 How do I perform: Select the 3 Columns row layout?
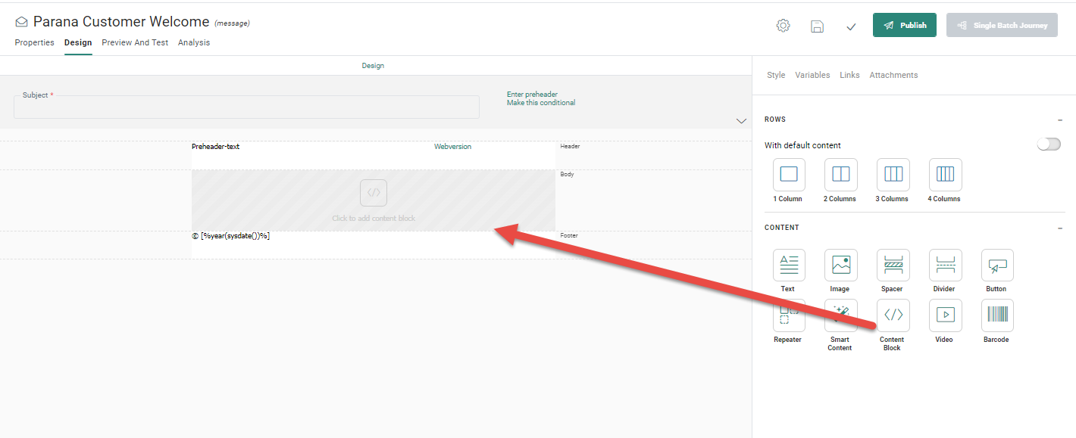point(893,175)
